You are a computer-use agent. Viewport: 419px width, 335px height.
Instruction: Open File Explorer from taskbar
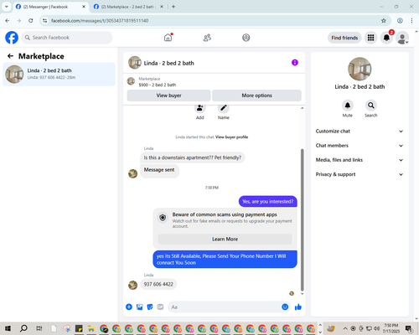pyautogui.click(x=91, y=328)
